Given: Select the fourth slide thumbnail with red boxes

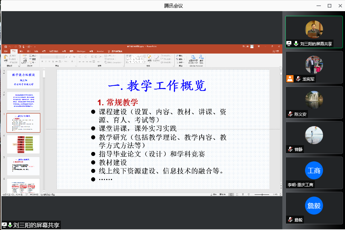Looking at the screenshot, I should click(x=23, y=144).
